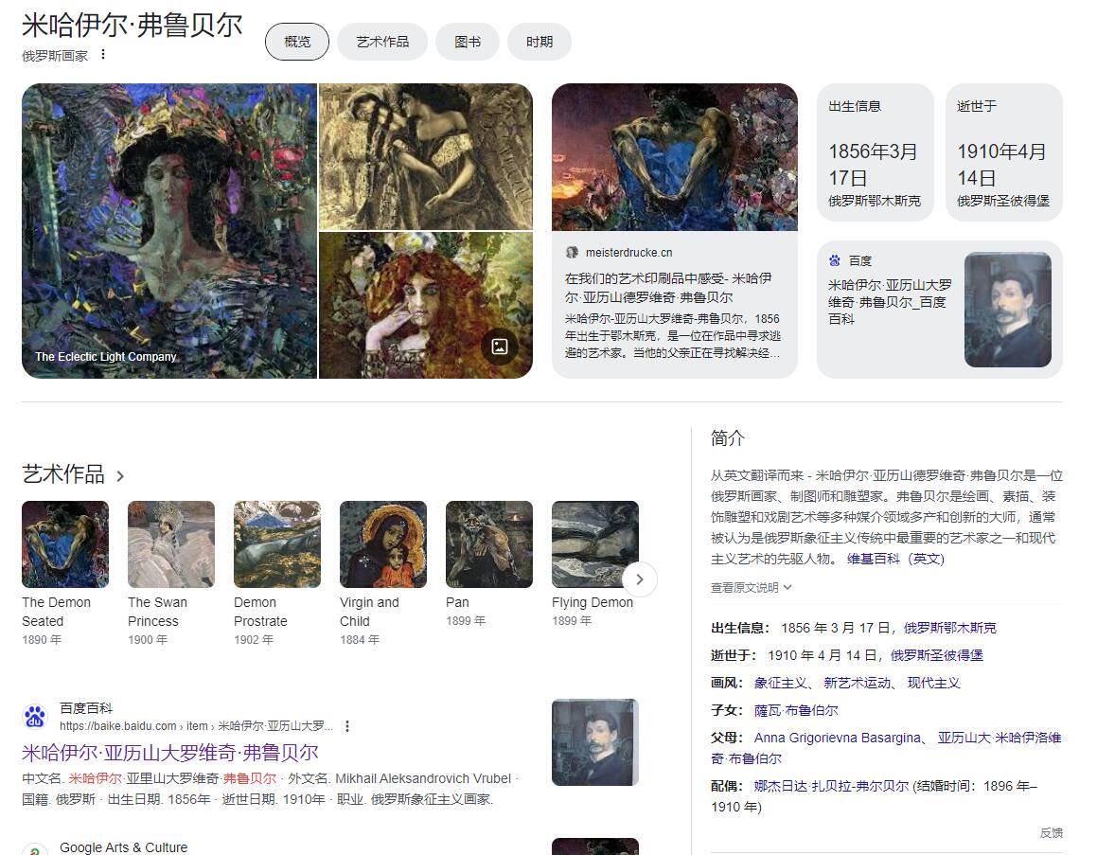1097x855 pixels.
Task: Click the 1899 年 date under Flying Demon
Action: [572, 620]
